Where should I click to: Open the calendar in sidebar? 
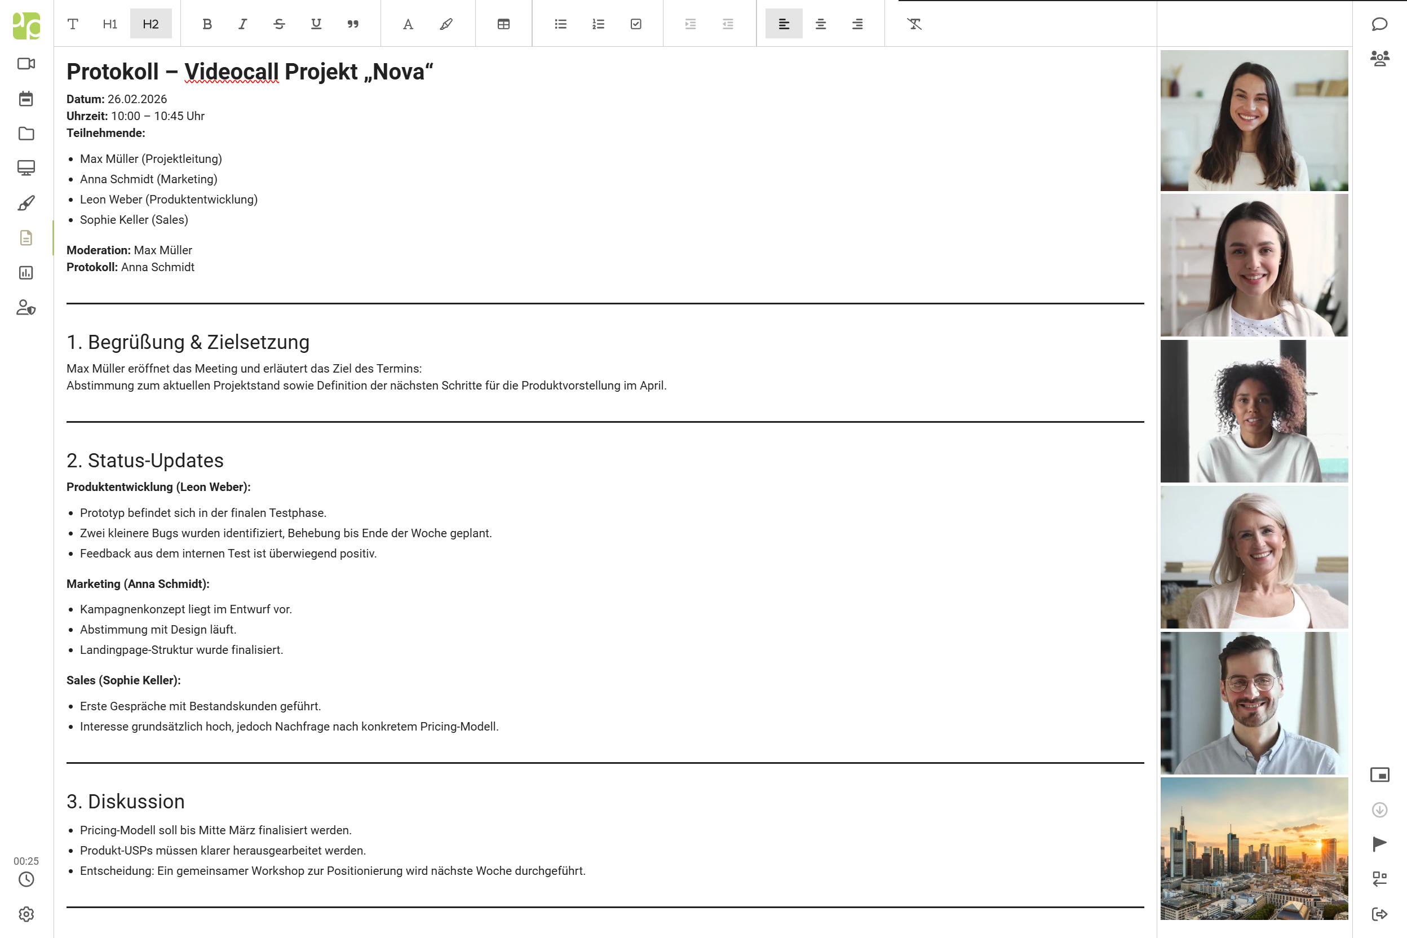(26, 99)
